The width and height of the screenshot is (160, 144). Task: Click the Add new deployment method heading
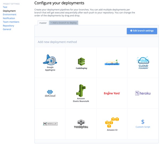coord(57,42)
